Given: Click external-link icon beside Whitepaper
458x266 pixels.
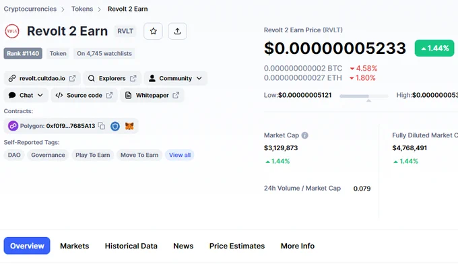Looking at the screenshot, I should 176,95.
